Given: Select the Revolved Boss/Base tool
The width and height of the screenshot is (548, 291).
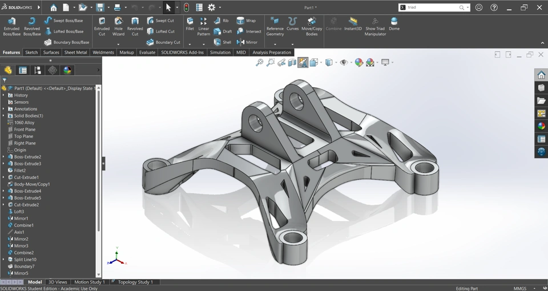Looking at the screenshot, I should (32, 27).
